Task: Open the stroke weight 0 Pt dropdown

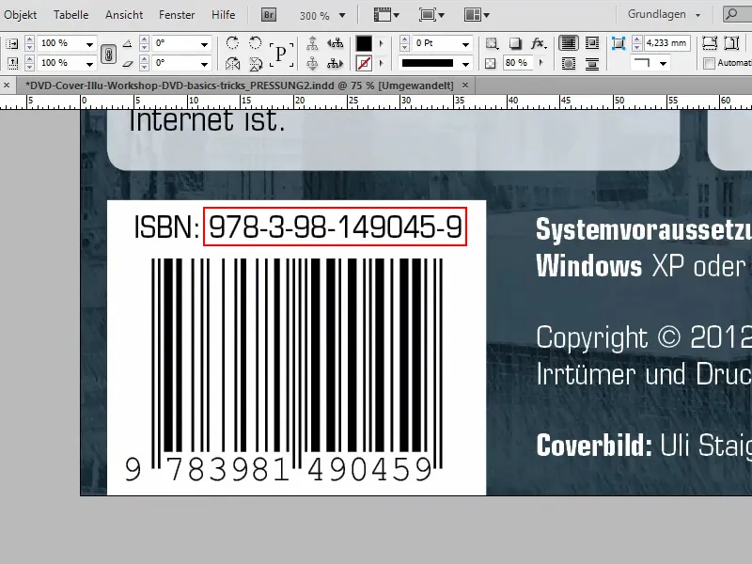Action: coord(465,44)
